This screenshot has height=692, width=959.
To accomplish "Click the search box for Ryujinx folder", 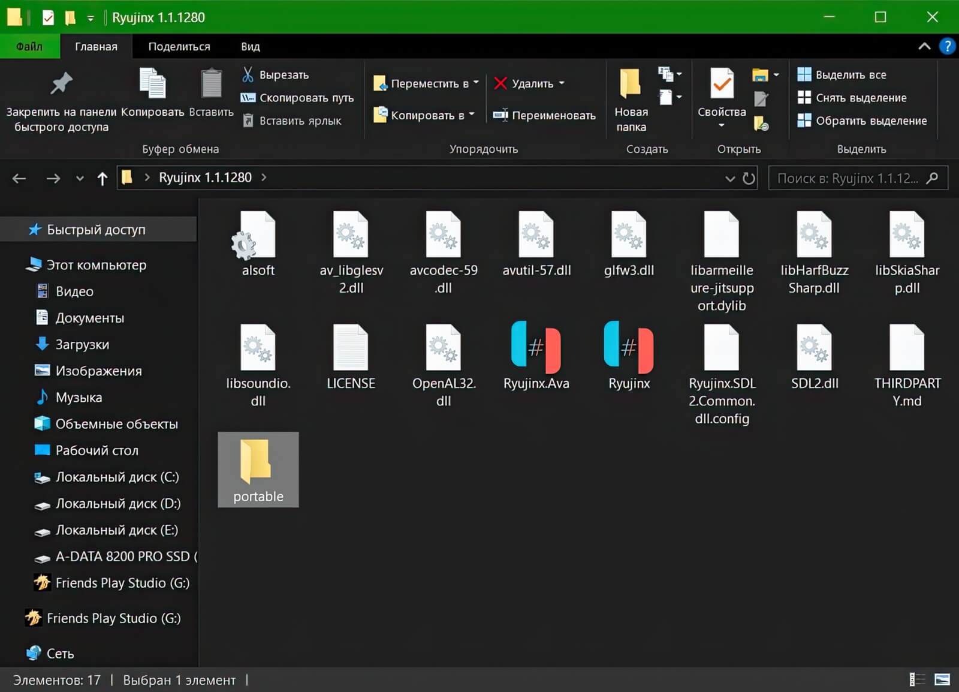I will tap(858, 178).
